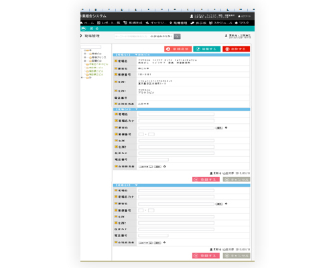Open 自社担当者 dropdown in the middle form
The width and height of the screenshot is (335, 268).
tap(145, 167)
